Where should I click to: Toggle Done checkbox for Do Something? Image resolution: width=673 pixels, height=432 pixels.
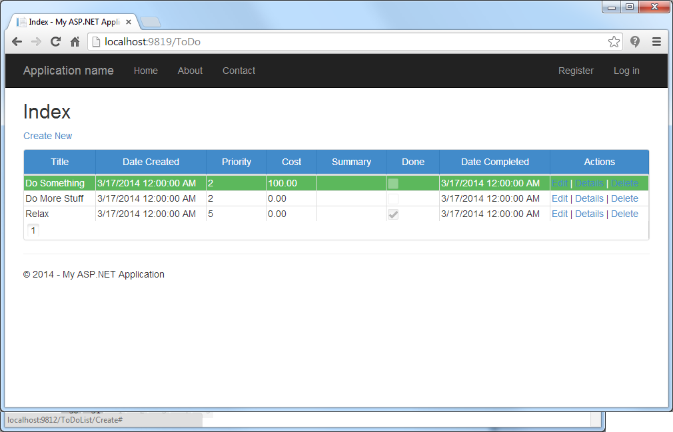(392, 184)
